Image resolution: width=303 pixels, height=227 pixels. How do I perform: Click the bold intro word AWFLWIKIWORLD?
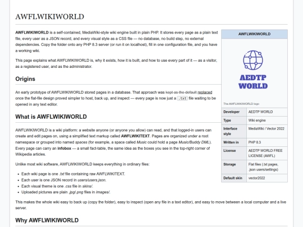tap(32, 33)
